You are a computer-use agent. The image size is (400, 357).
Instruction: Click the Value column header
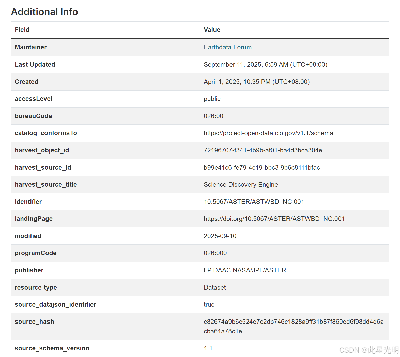tap(212, 30)
